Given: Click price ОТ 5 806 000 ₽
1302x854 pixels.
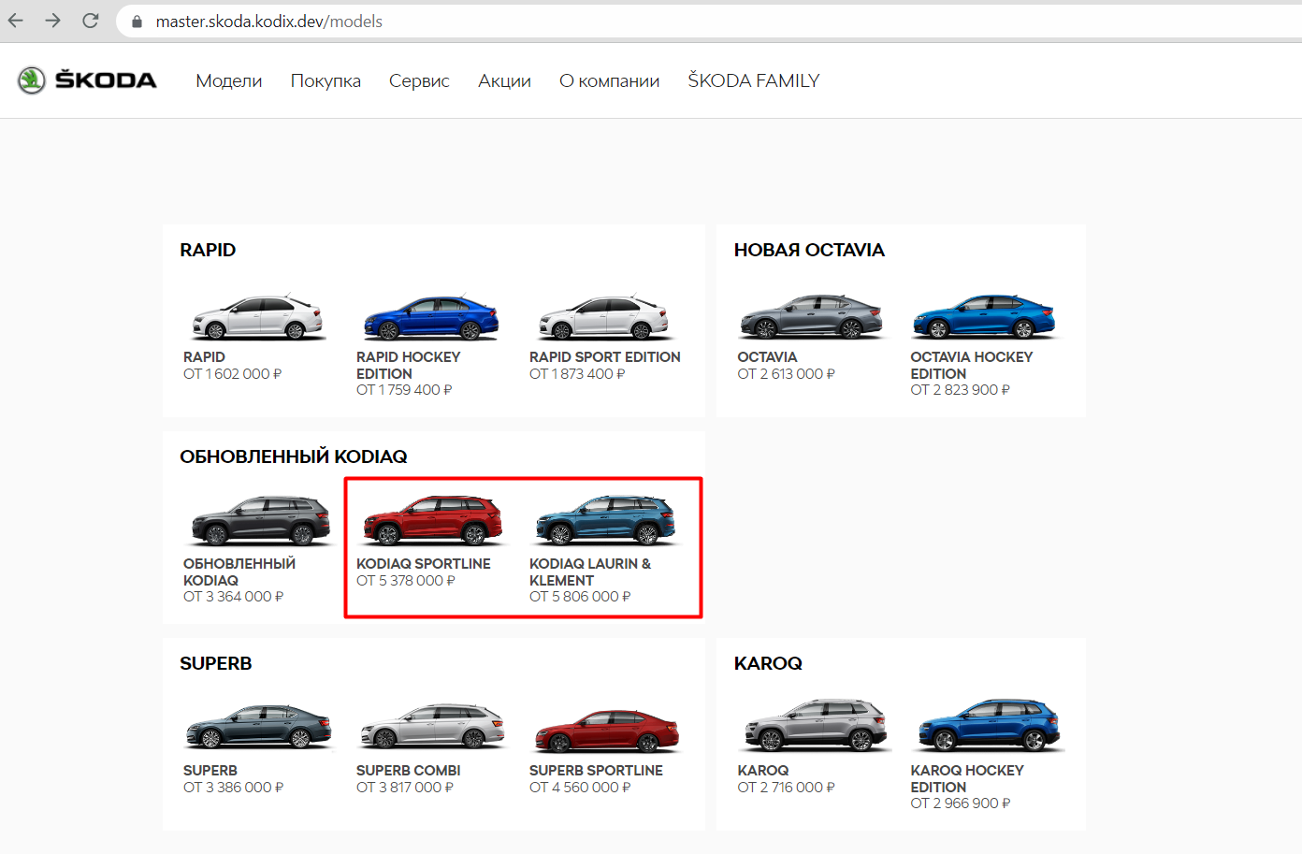Looking at the screenshot, I should (x=580, y=597).
